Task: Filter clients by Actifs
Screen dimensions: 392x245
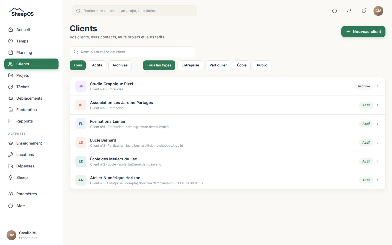Action: 97,65
